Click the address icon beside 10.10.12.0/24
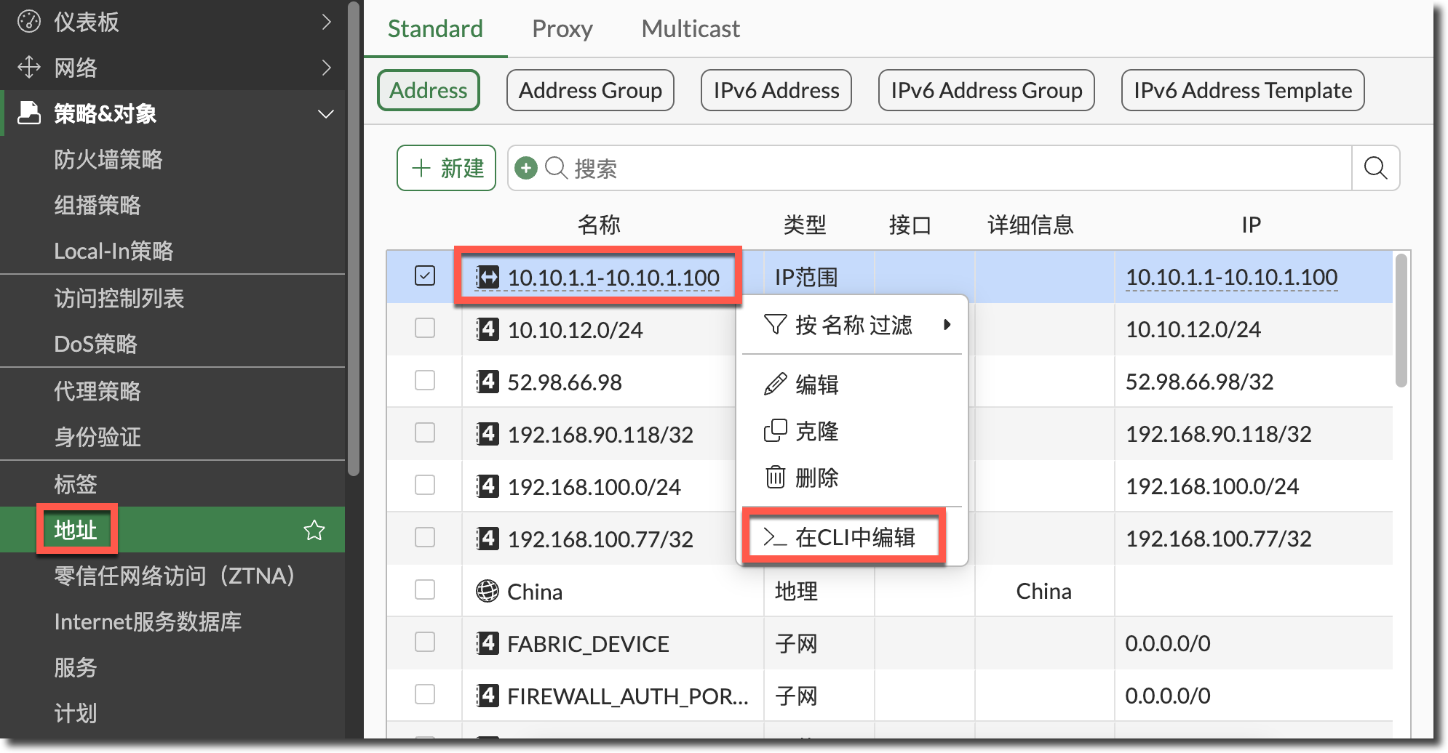This screenshot has width=1448, height=753. click(x=488, y=329)
